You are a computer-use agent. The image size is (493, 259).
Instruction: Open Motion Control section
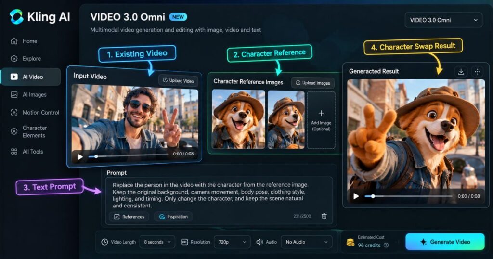[35, 113]
